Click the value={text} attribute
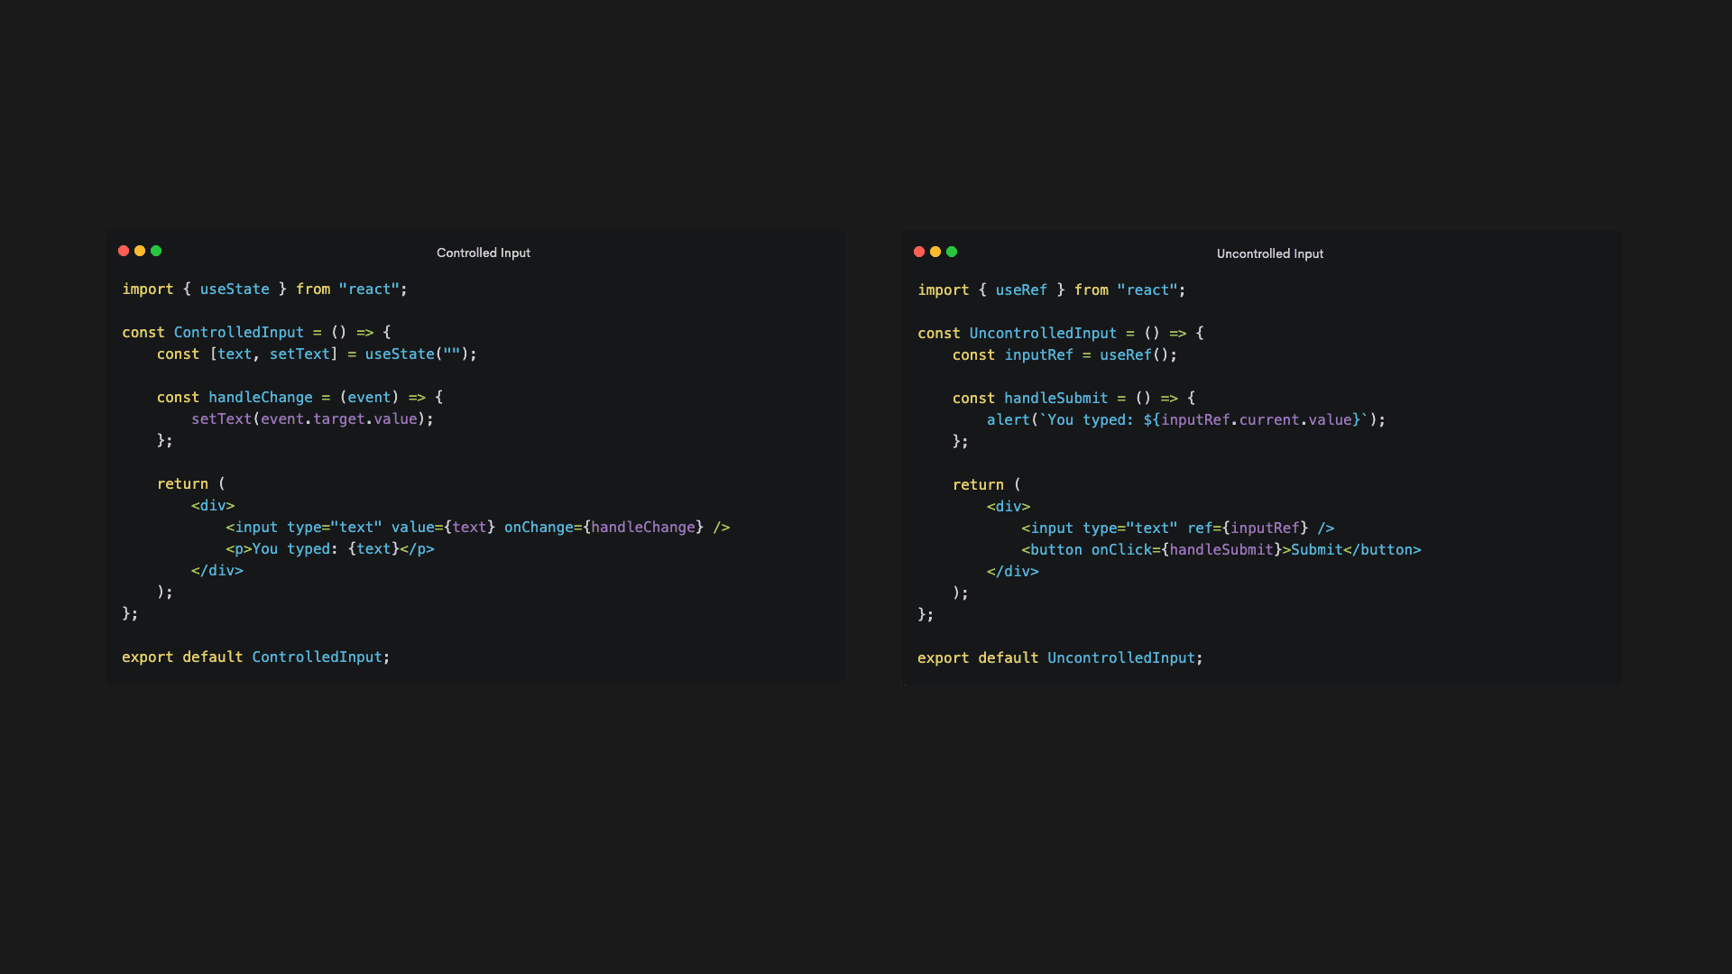Viewport: 1732px width, 974px height. point(443,527)
